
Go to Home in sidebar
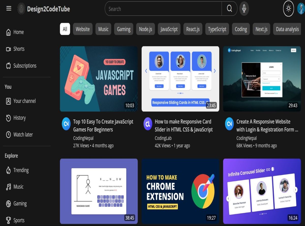pyautogui.click(x=18, y=32)
